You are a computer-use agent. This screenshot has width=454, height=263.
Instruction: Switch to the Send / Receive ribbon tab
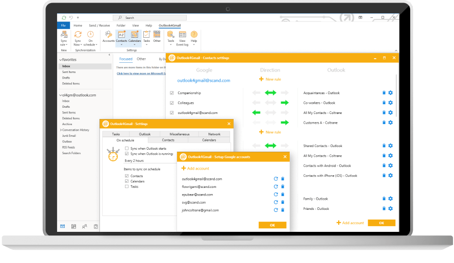pyautogui.click(x=99, y=26)
